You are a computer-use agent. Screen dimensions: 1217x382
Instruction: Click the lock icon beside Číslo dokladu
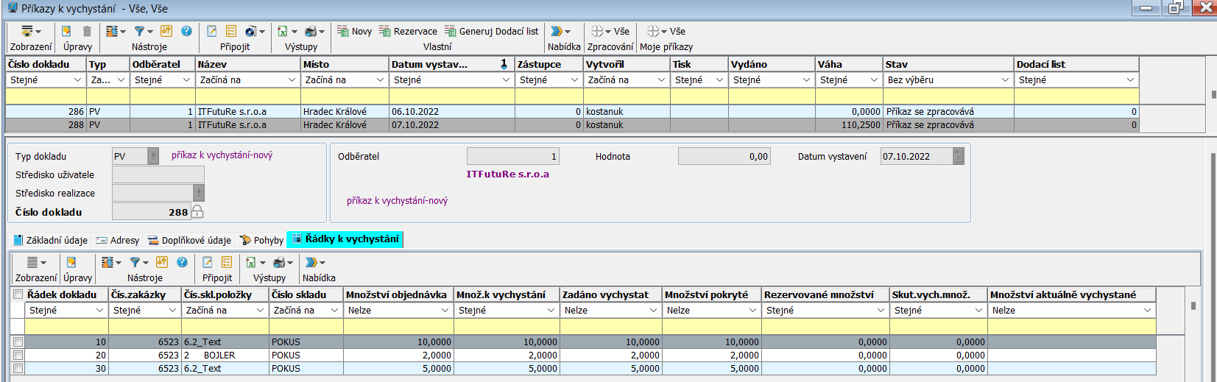click(197, 212)
